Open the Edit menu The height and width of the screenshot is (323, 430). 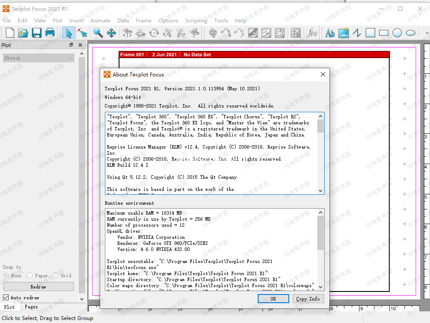click(x=22, y=21)
